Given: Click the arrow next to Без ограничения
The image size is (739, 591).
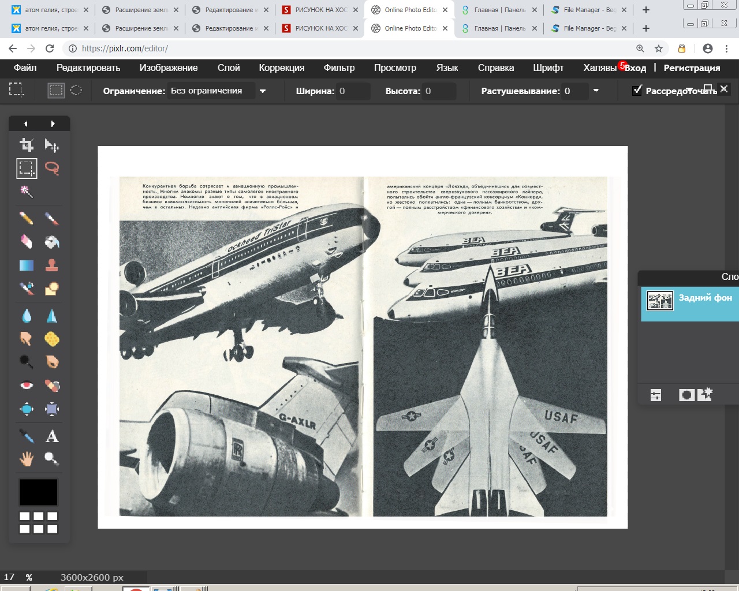Looking at the screenshot, I should tap(263, 91).
